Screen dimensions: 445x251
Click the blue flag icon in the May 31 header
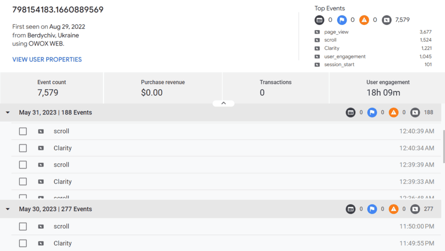[x=372, y=113]
